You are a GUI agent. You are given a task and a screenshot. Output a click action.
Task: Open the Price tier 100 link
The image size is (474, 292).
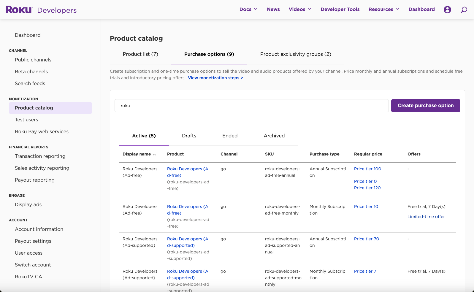click(x=367, y=169)
